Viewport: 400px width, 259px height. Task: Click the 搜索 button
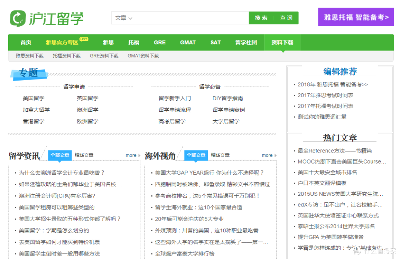(261, 18)
